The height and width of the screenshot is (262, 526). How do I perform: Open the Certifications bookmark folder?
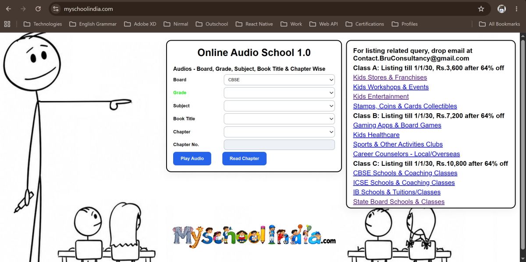tap(364, 24)
